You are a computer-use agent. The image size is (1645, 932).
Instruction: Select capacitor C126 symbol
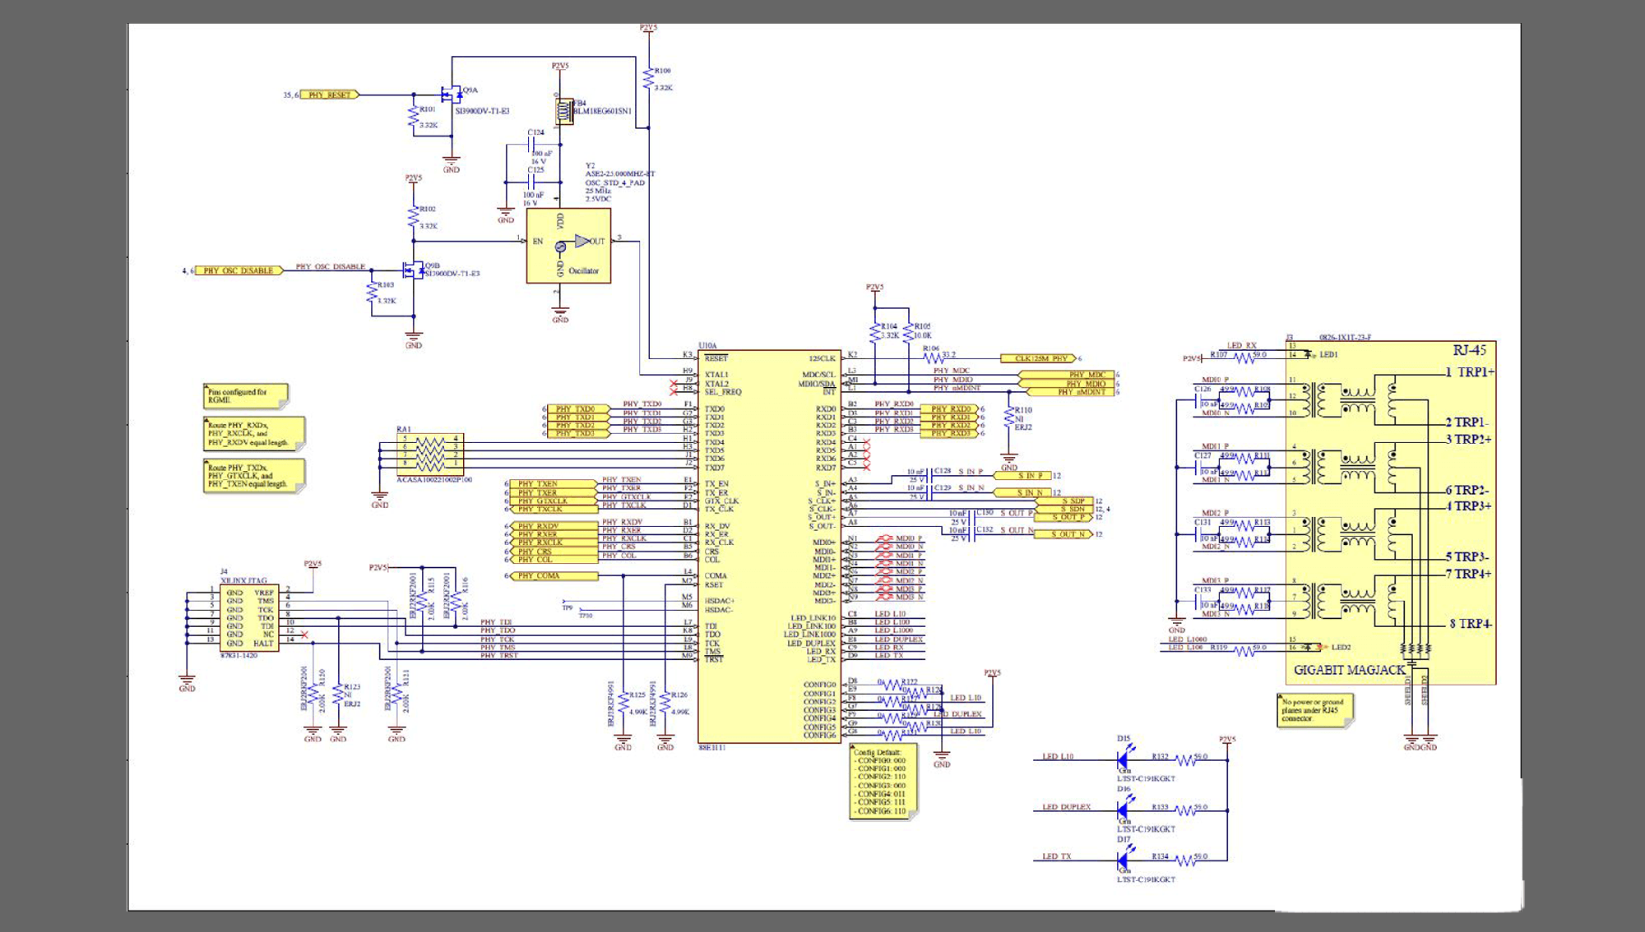1199,400
